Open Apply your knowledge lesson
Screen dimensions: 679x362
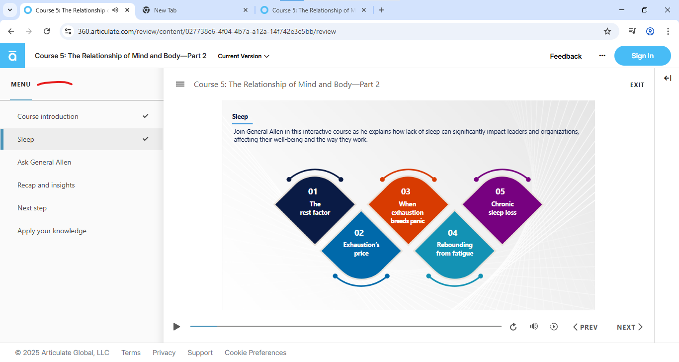point(82,231)
